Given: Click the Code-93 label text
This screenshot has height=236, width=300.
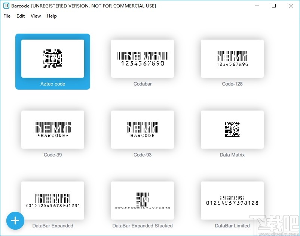Looking at the screenshot, I should click(143, 155).
